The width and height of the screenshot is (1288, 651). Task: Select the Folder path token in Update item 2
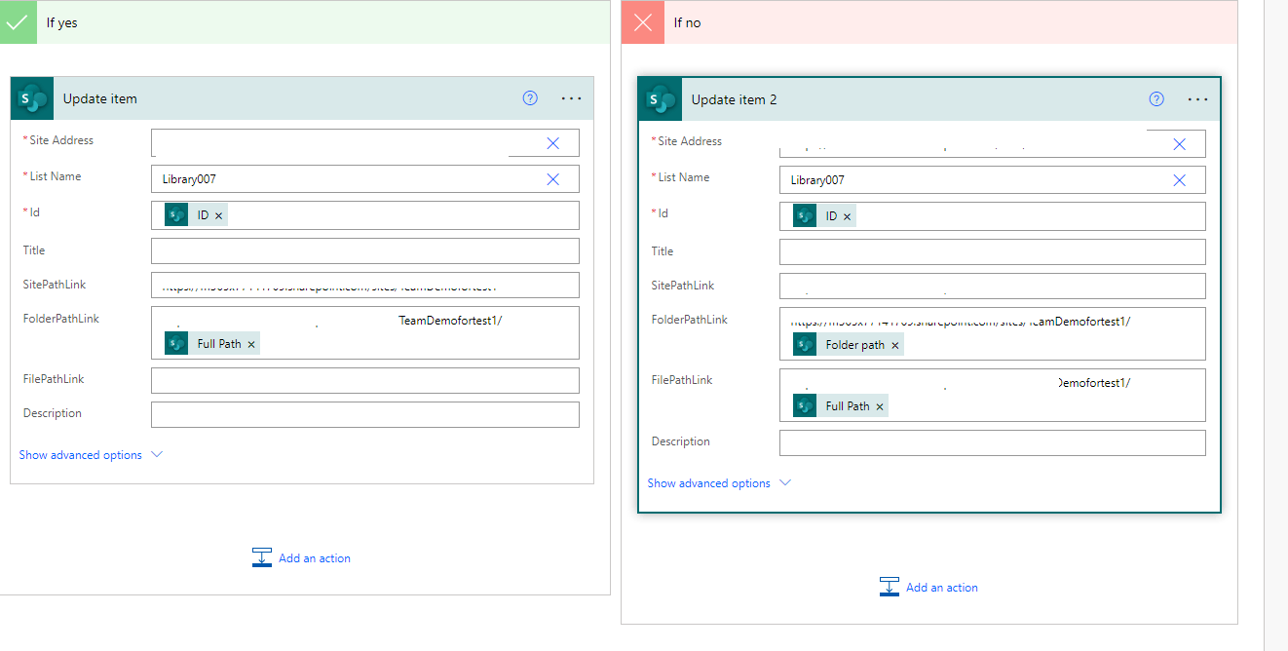848,345
